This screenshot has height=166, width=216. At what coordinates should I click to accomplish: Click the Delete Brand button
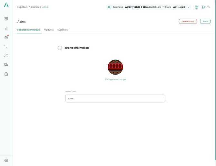coord(188,21)
